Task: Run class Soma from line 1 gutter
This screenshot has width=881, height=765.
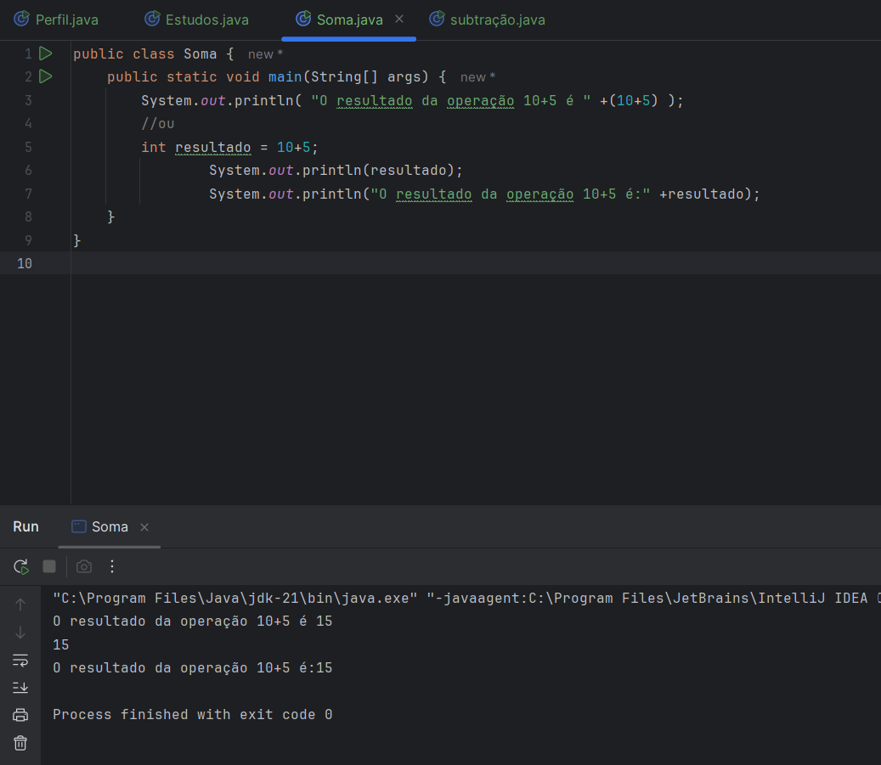Action: coord(46,53)
